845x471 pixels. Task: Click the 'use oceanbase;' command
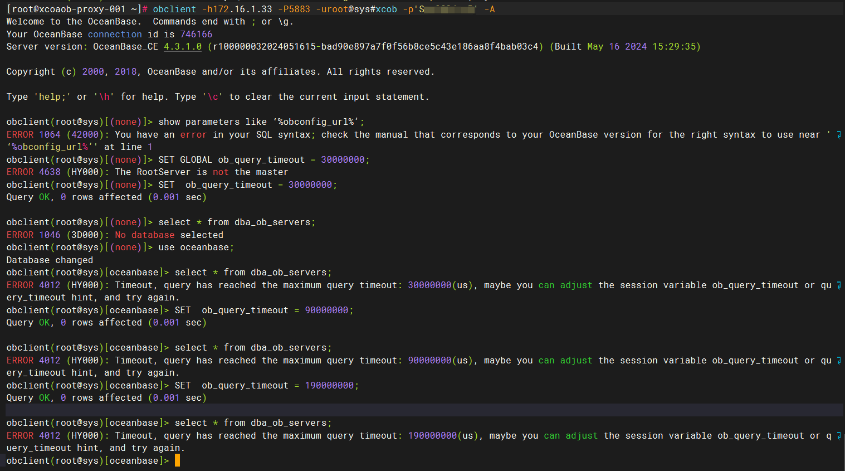(196, 247)
